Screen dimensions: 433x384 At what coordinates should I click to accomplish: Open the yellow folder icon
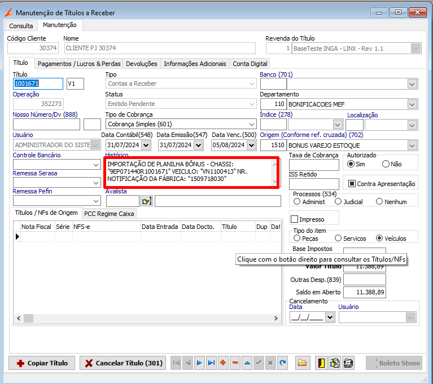tap(302, 363)
